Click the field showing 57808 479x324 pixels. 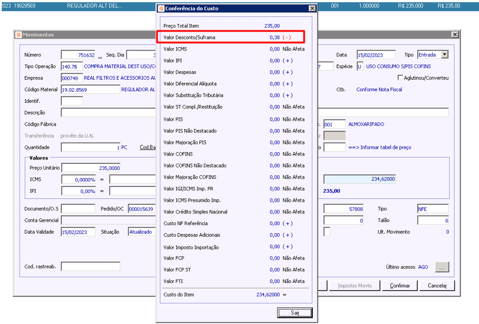pyautogui.click(x=343, y=209)
